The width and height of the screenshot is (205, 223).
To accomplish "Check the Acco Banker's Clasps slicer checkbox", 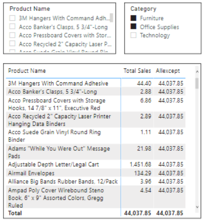I will (x=12, y=27).
